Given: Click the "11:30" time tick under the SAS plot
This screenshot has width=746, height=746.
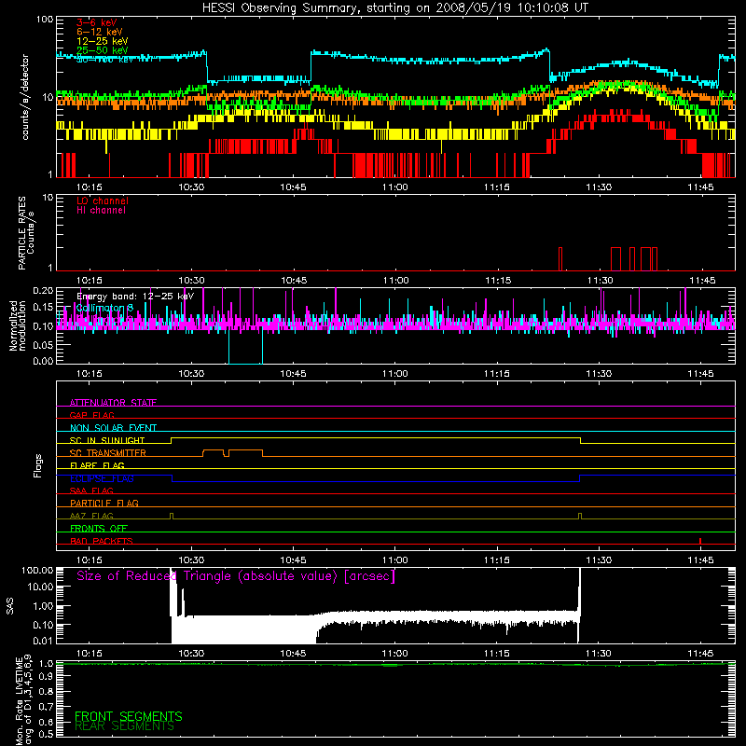Looking at the screenshot, I should 599,654.
